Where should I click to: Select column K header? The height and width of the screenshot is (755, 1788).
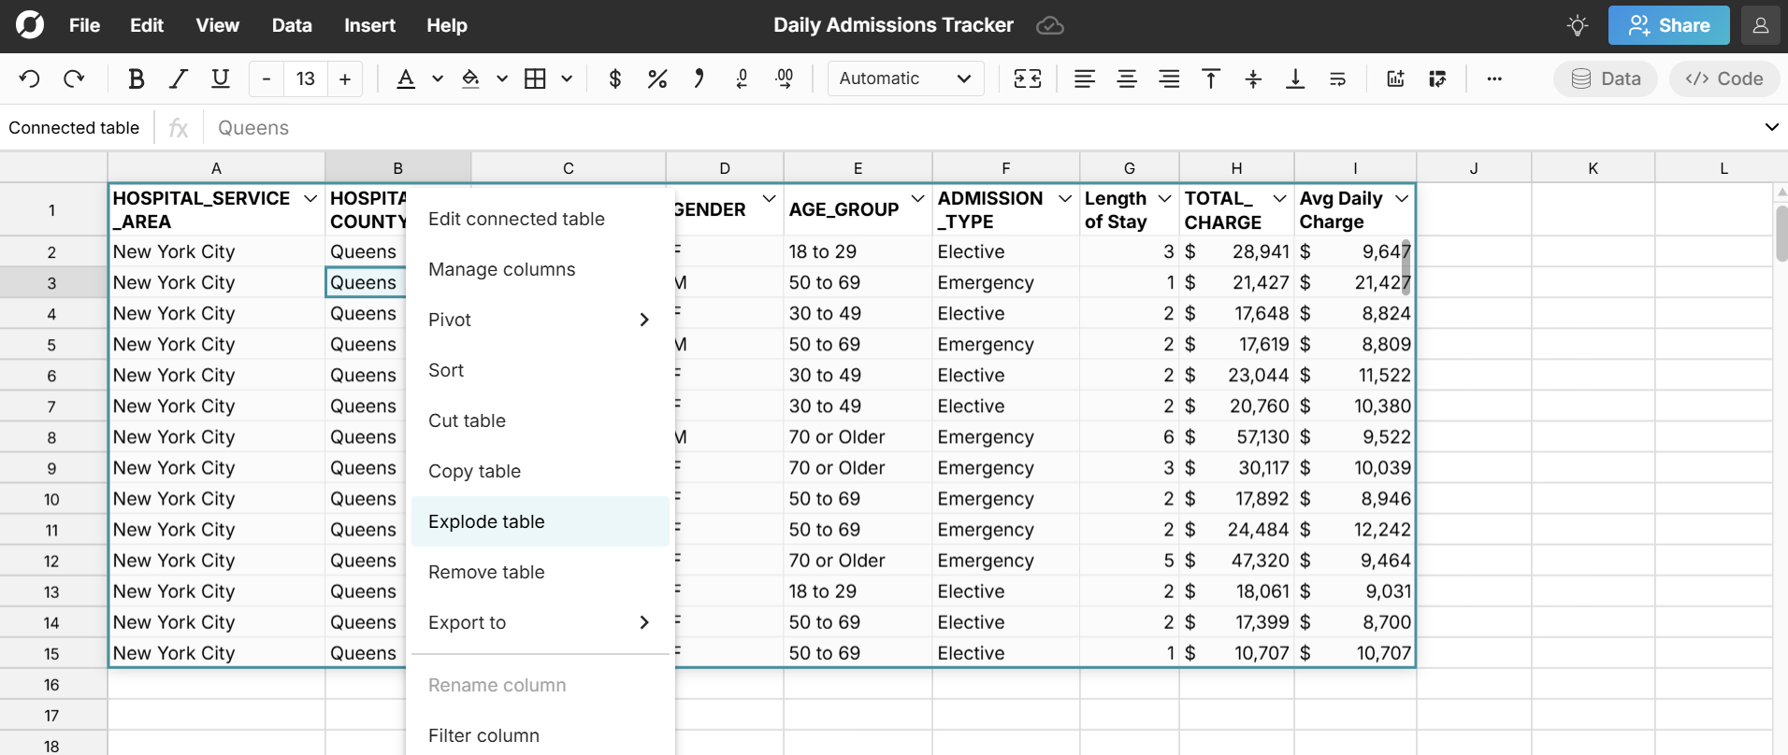pyautogui.click(x=1593, y=168)
